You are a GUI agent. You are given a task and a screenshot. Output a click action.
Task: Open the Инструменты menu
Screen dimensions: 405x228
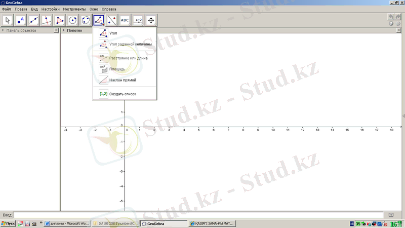coord(74,9)
